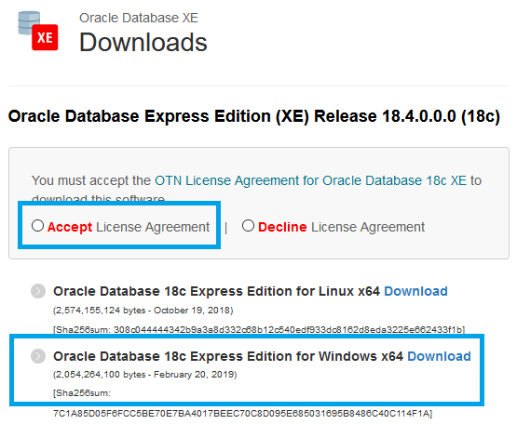Click the red XE badge on the logo
The width and height of the screenshot is (517, 424).
[x=45, y=37]
